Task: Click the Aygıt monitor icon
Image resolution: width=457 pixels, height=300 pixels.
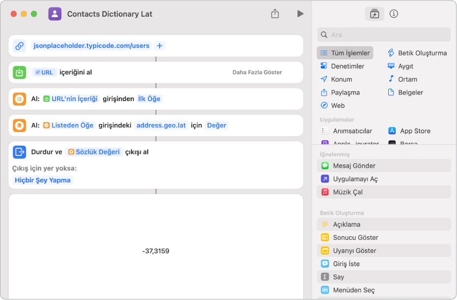Action: click(x=391, y=66)
